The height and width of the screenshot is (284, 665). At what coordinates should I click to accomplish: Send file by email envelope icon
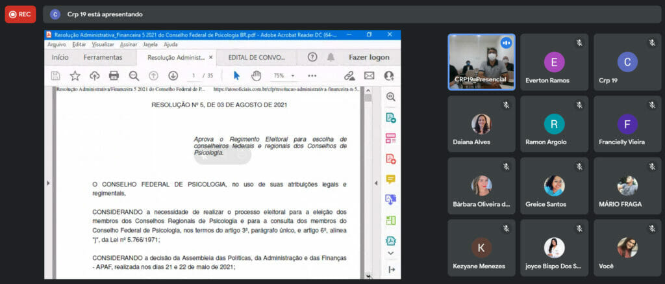pyautogui.click(x=369, y=75)
